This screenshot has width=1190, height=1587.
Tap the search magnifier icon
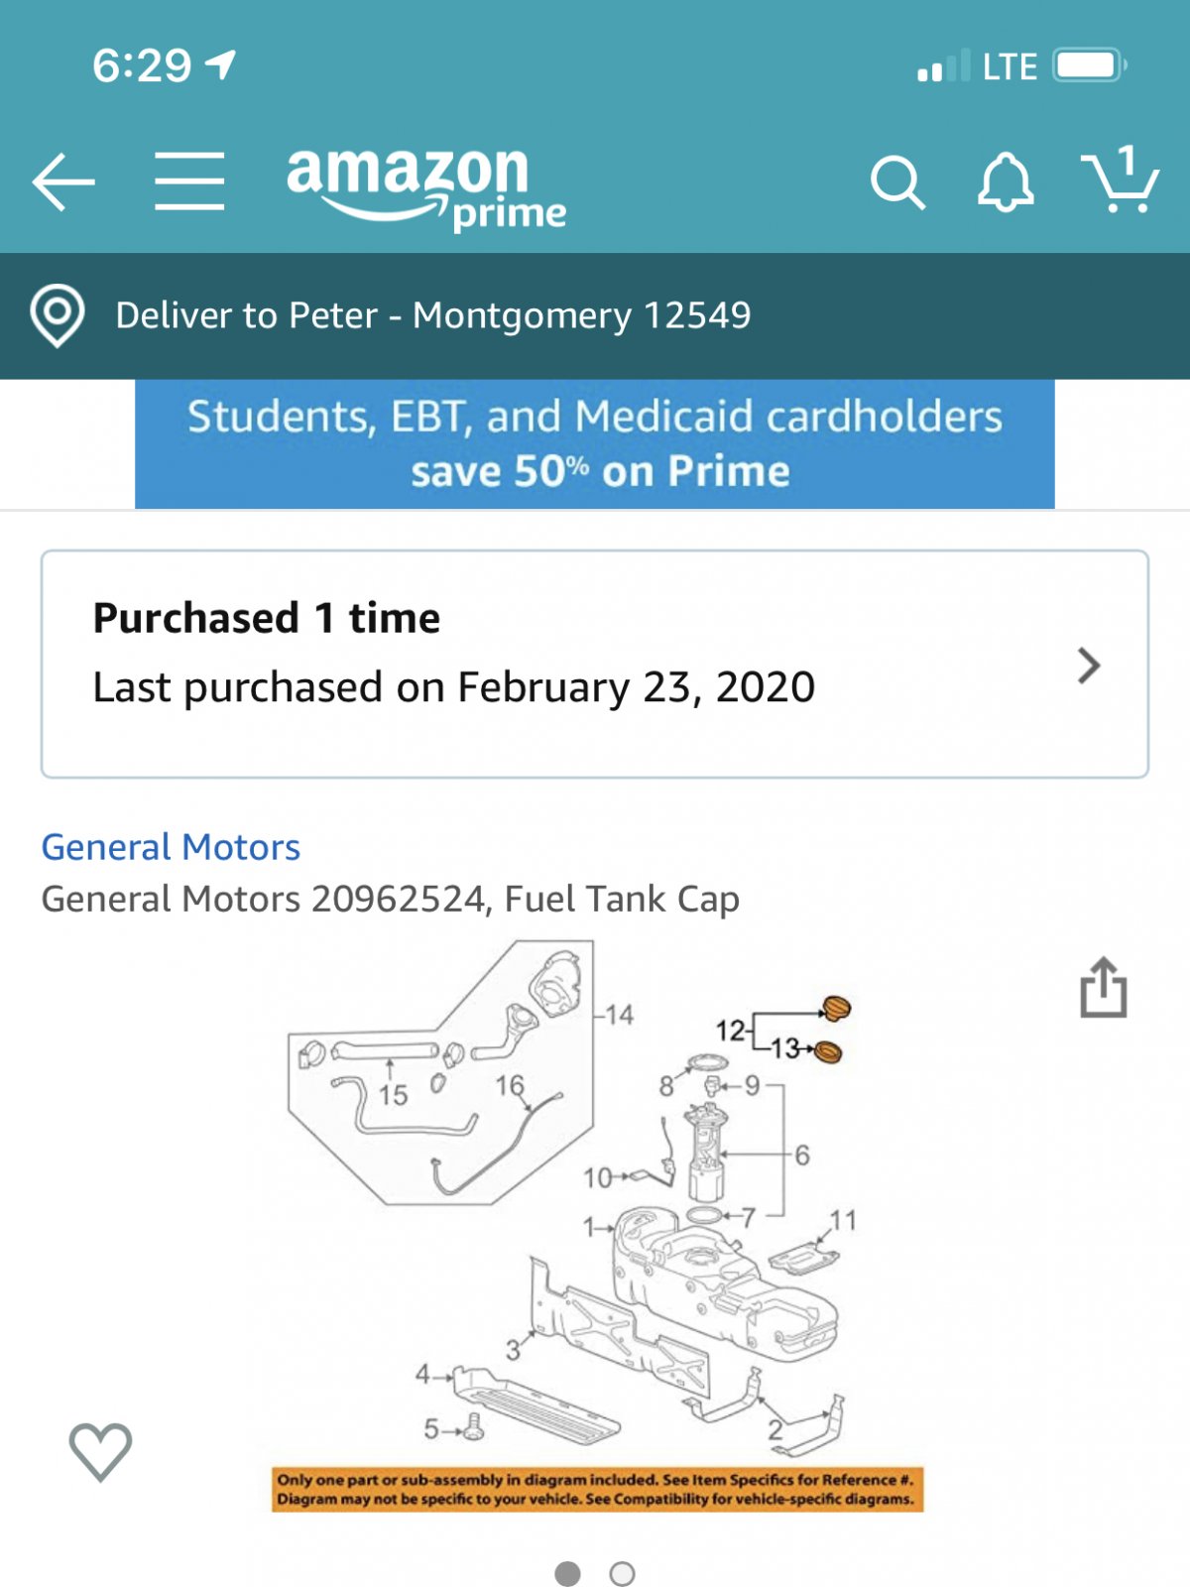coord(897,183)
